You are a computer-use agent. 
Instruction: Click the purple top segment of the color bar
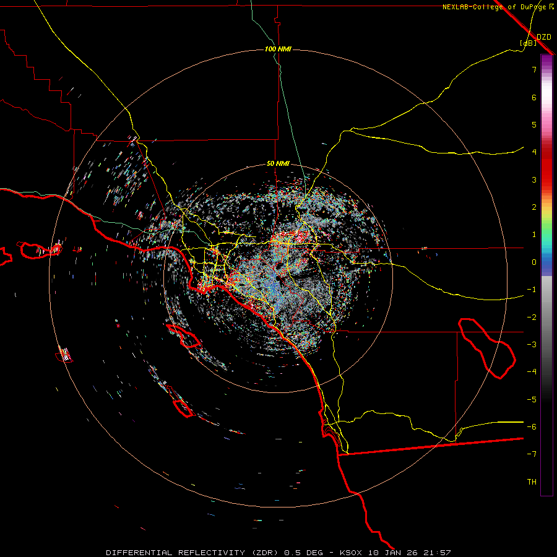point(546,61)
